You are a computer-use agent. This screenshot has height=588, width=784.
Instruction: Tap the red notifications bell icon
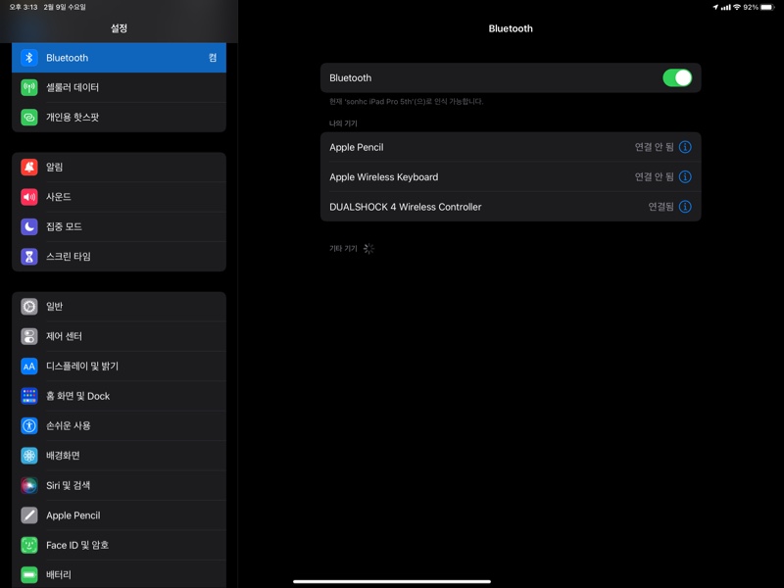click(x=29, y=167)
